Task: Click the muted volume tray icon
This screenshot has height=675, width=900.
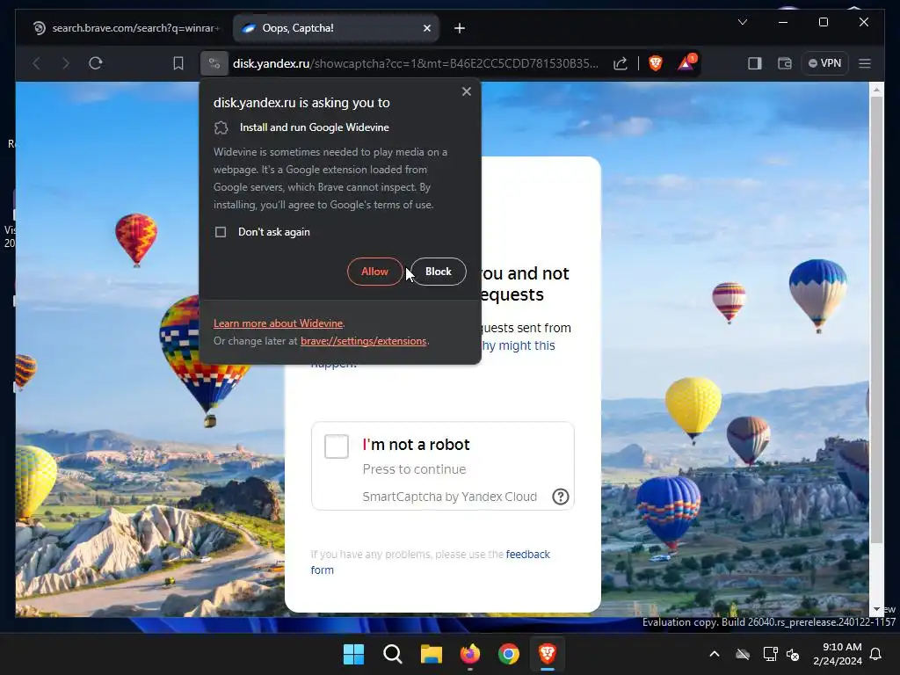Action: tap(794, 654)
